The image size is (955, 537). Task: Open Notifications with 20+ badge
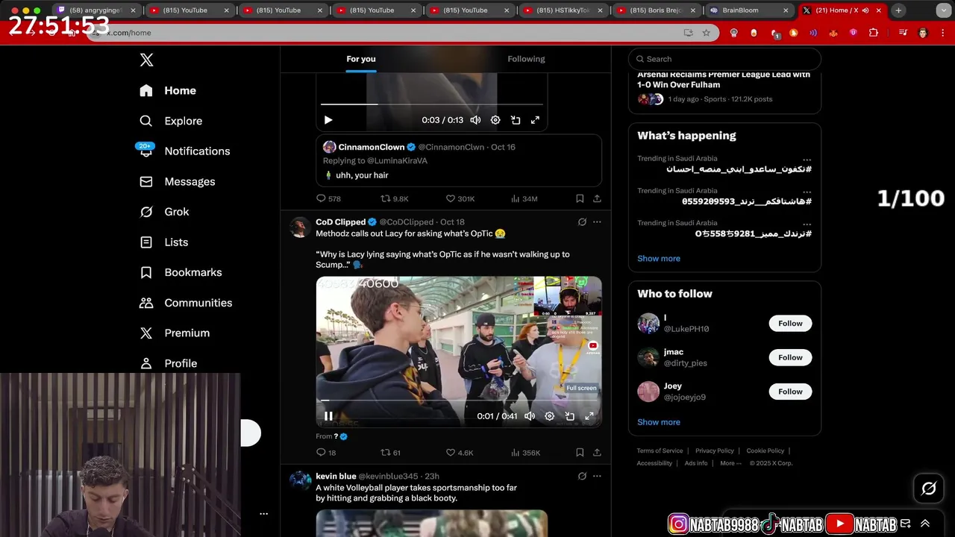pyautogui.click(x=184, y=151)
